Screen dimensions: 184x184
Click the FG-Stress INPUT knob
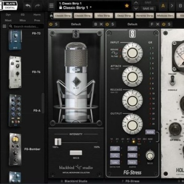coord(132,53)
